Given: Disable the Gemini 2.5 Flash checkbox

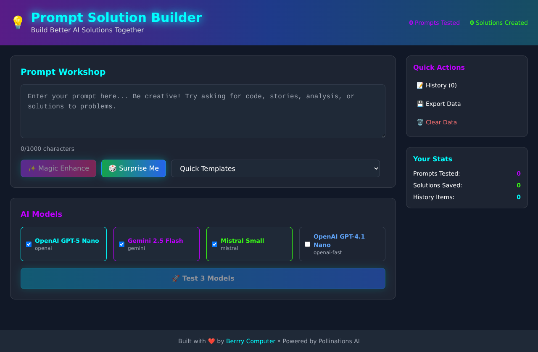Looking at the screenshot, I should click(x=121, y=244).
